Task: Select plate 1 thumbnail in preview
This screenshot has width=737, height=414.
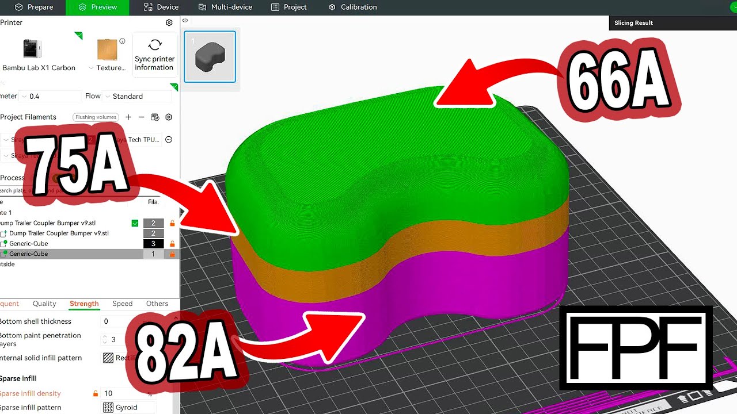Action: (210, 57)
